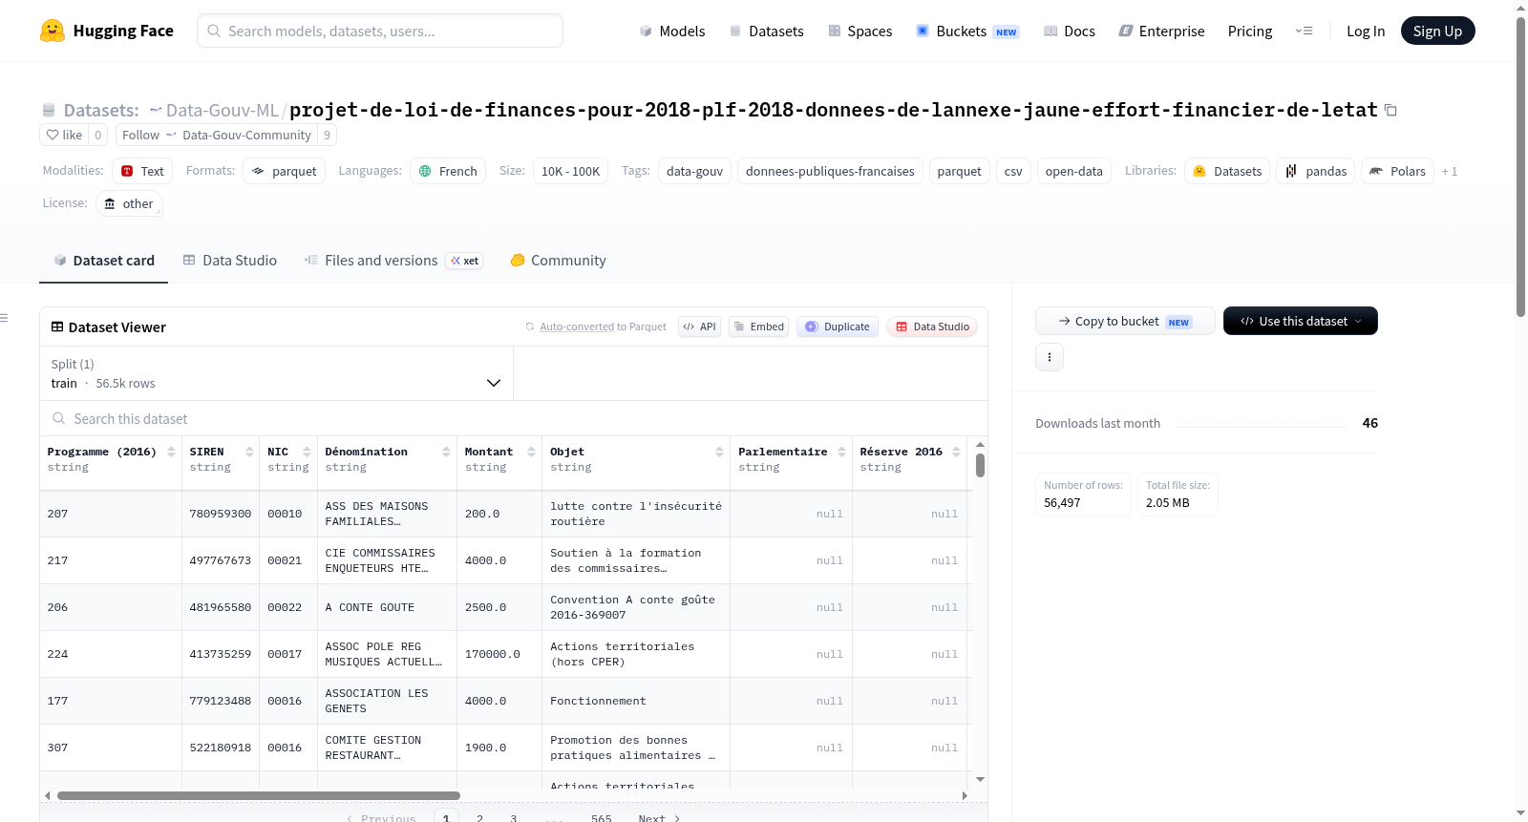Go to Spaces in top navigation
The image size is (1528, 822).
tap(860, 31)
